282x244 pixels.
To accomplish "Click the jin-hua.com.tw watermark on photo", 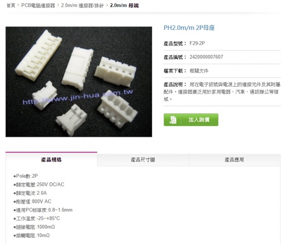I will 78,97.
